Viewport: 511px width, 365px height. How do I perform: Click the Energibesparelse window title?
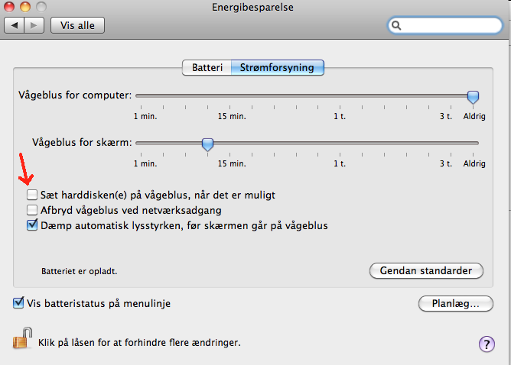click(252, 7)
